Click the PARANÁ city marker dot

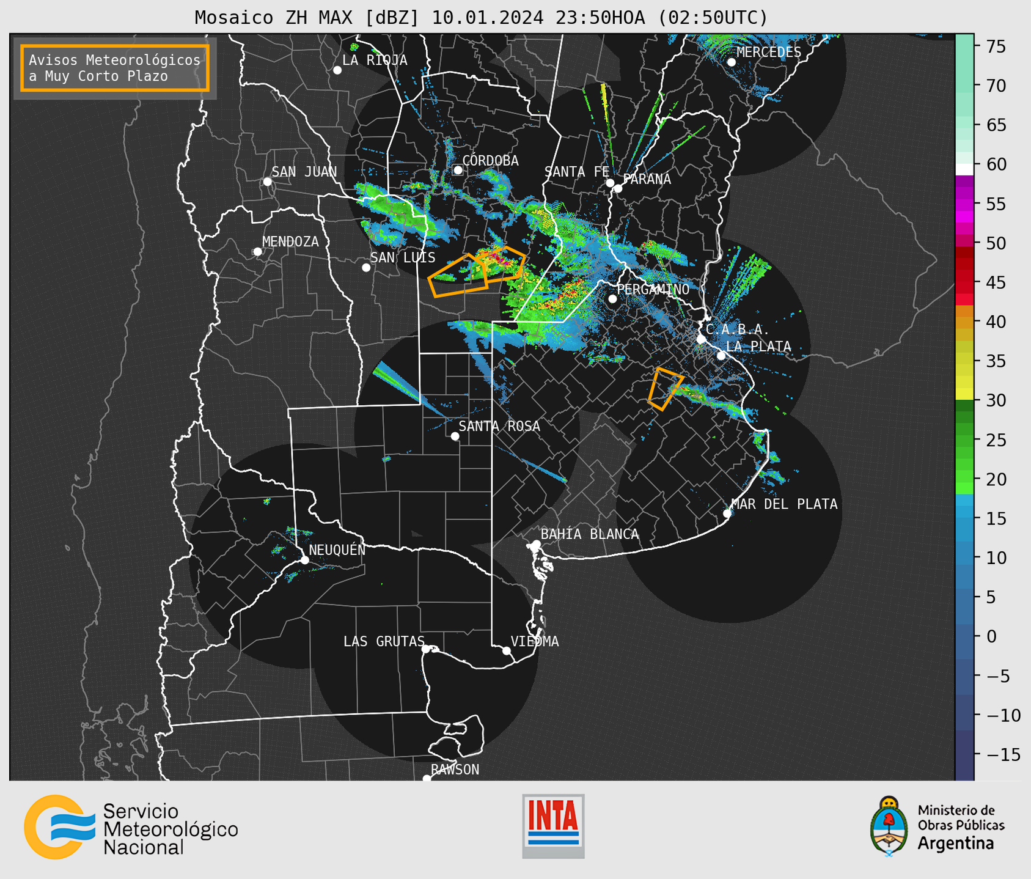[x=618, y=188]
